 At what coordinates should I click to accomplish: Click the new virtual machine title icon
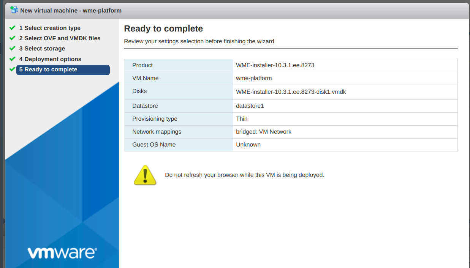pos(14,10)
